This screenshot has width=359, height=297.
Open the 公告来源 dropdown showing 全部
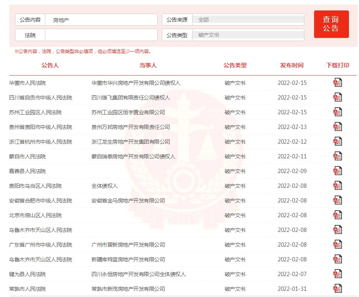coord(248,20)
